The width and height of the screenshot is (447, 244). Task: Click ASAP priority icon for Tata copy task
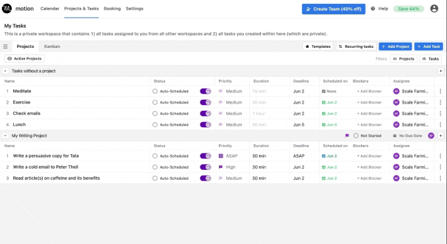221,156
